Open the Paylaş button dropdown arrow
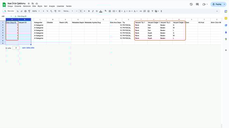229x128 pixels. [x=225, y=4]
